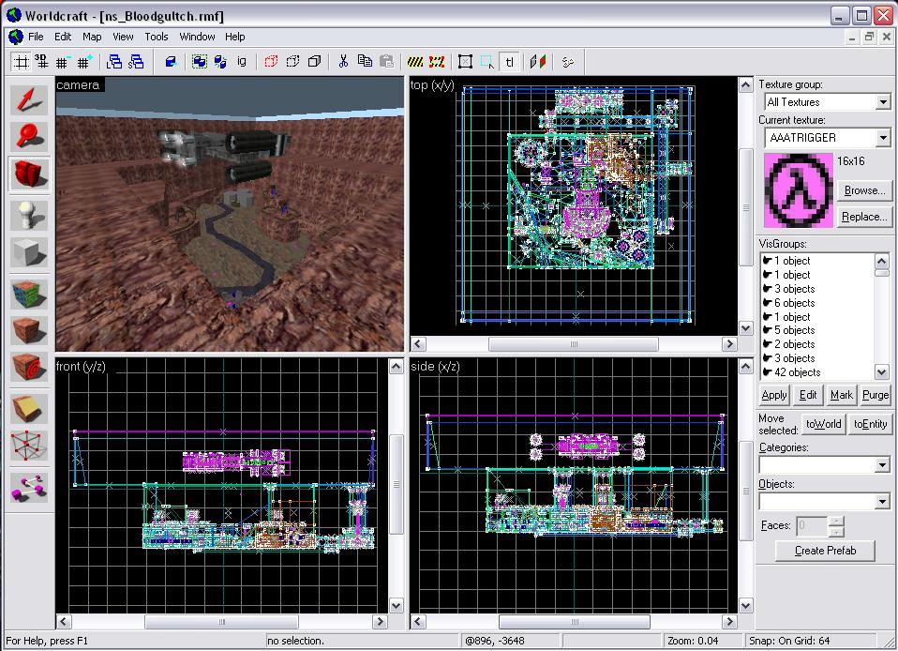Open the Objects dropdown
This screenshot has height=651, width=898.
click(883, 502)
